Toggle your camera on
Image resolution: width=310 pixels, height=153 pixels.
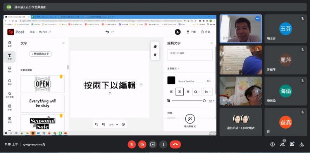142,144
